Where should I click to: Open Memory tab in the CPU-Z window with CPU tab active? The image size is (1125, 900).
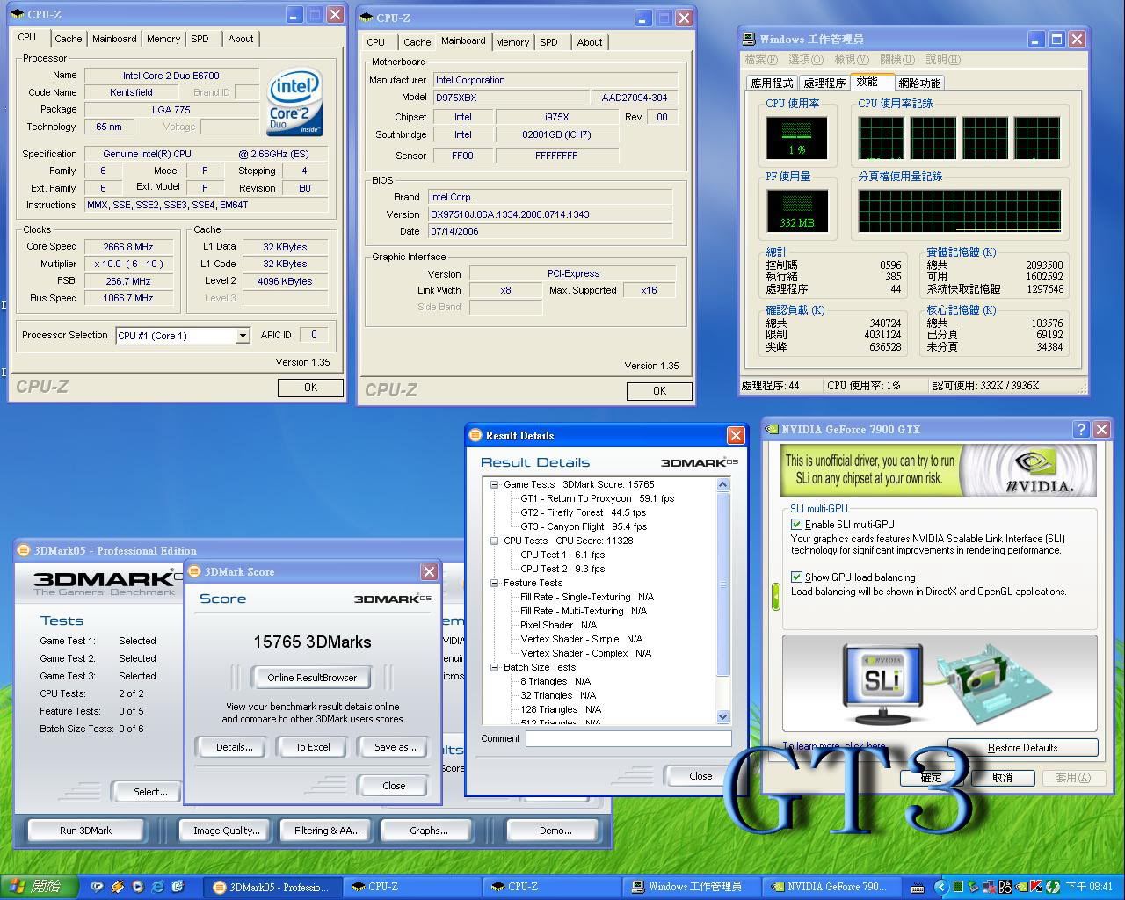(163, 39)
